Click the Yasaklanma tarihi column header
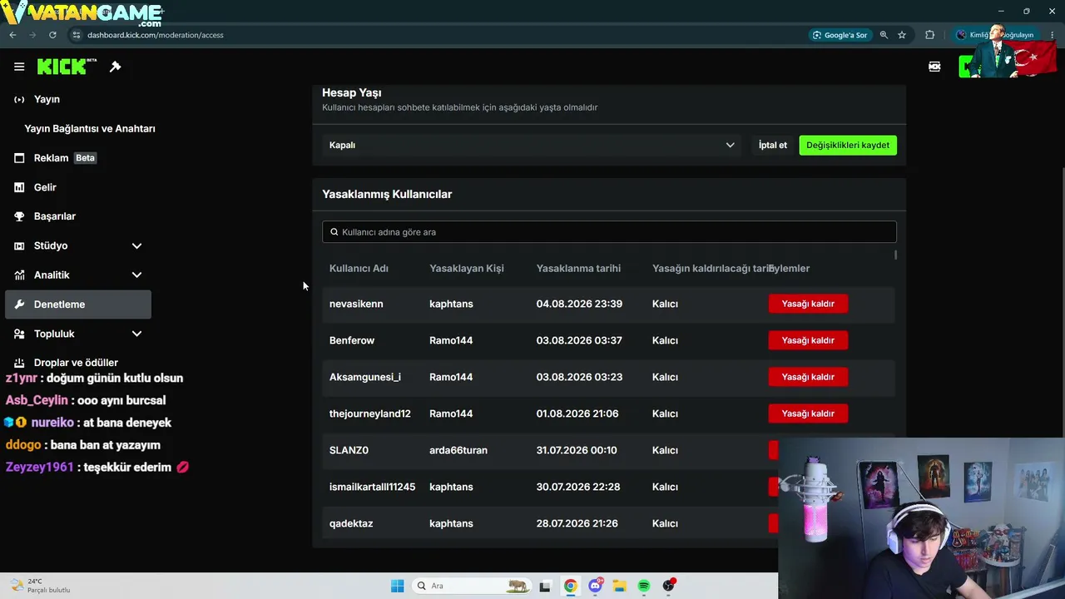Image resolution: width=1065 pixels, height=599 pixels. click(578, 268)
